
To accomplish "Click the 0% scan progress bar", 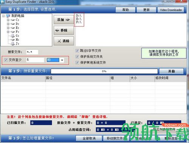I will pos(104,71).
